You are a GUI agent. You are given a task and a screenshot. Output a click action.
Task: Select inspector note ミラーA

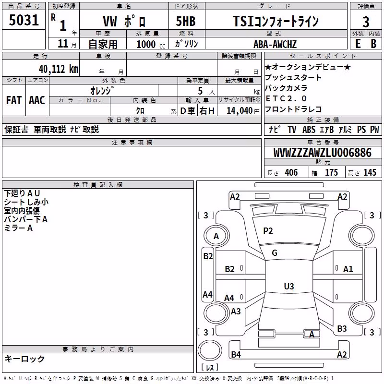click(x=18, y=228)
